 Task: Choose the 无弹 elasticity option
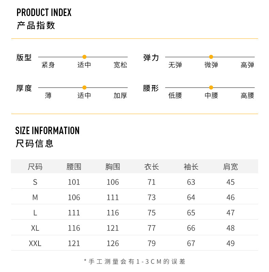(x=175, y=65)
